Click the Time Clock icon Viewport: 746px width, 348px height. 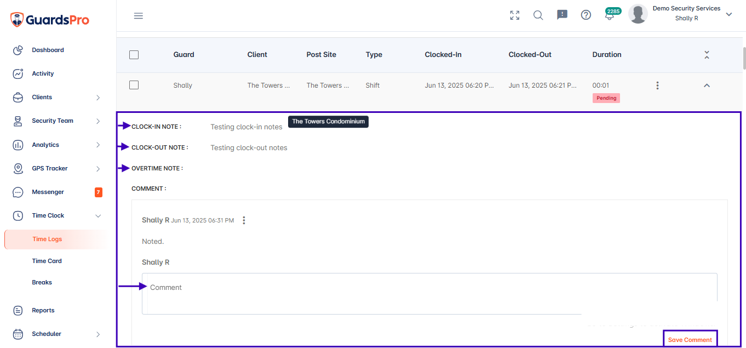tap(18, 216)
